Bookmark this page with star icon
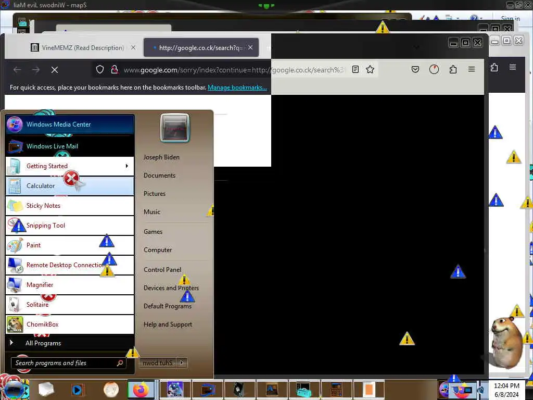Viewport: 533px width, 400px height. (x=370, y=69)
